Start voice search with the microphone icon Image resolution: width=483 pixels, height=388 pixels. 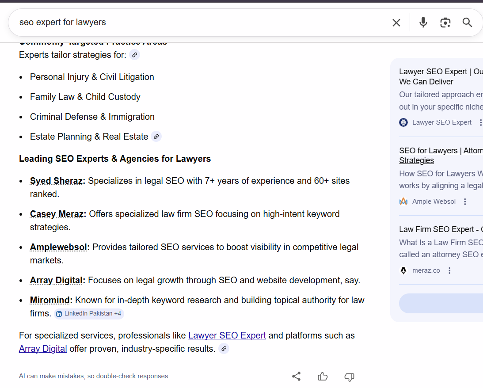423,22
